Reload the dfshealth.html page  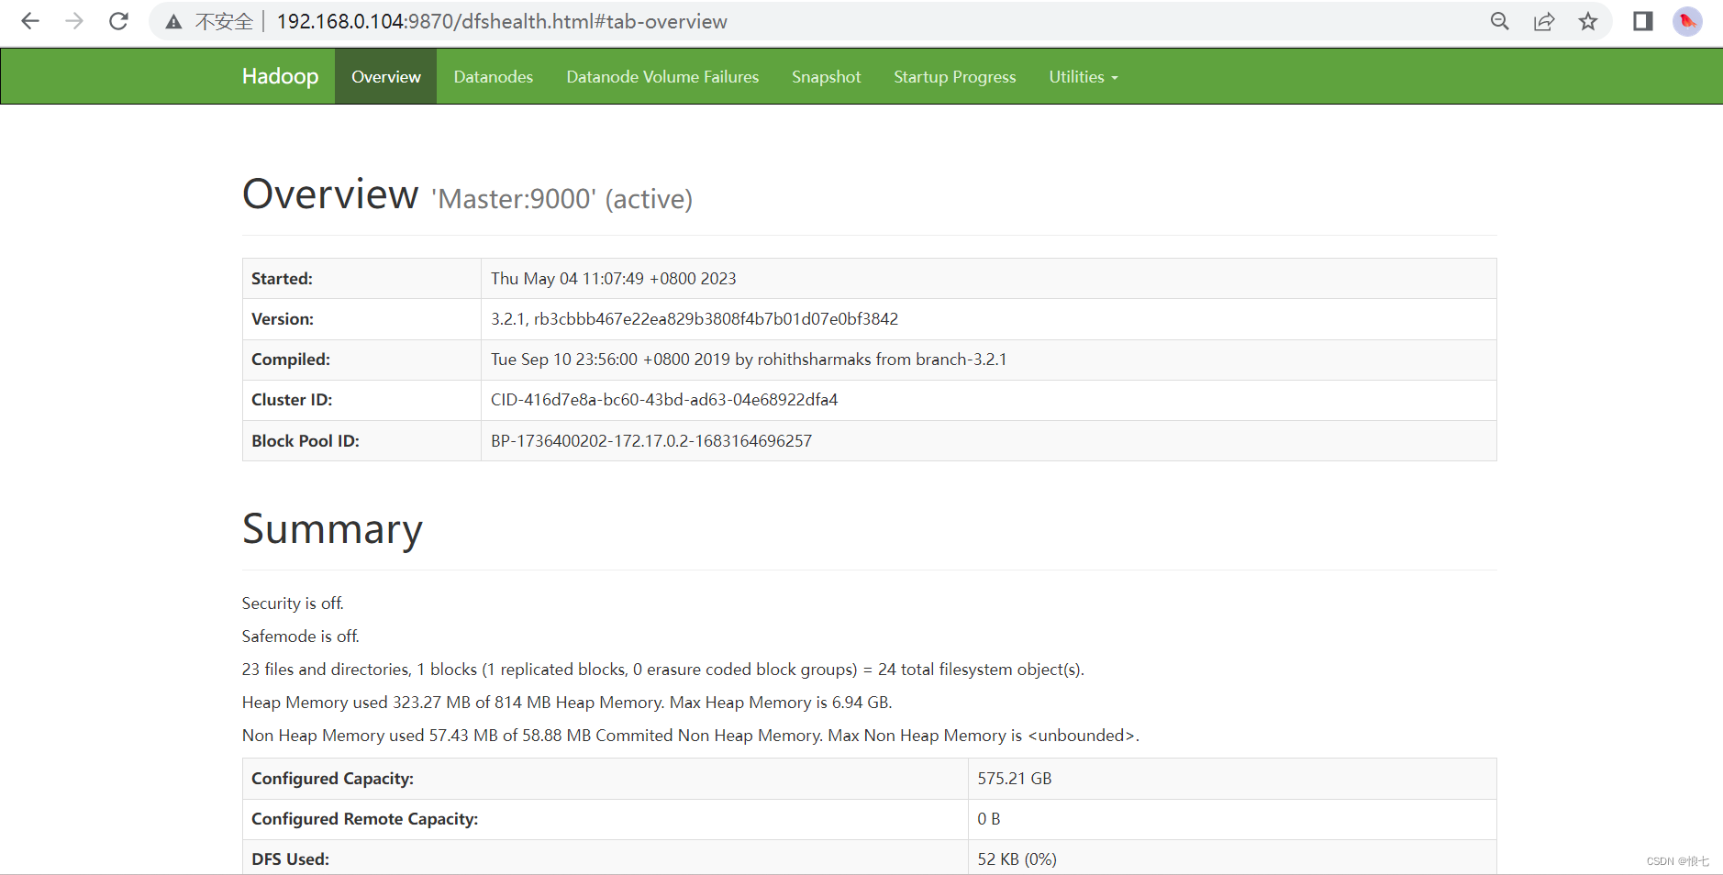(x=118, y=20)
